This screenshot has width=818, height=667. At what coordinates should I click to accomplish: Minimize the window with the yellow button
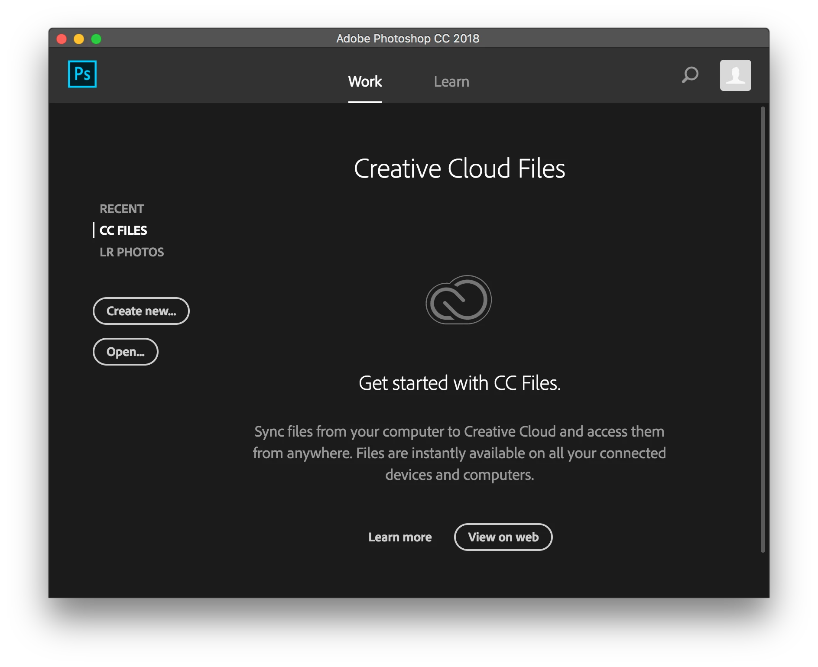(79, 39)
